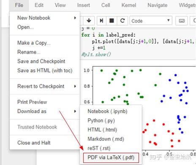Image resolution: width=196 pixels, height=165 pixels.
Task: Click the 'j +=1' code line
Action: pyautogui.click(x=99, y=48)
